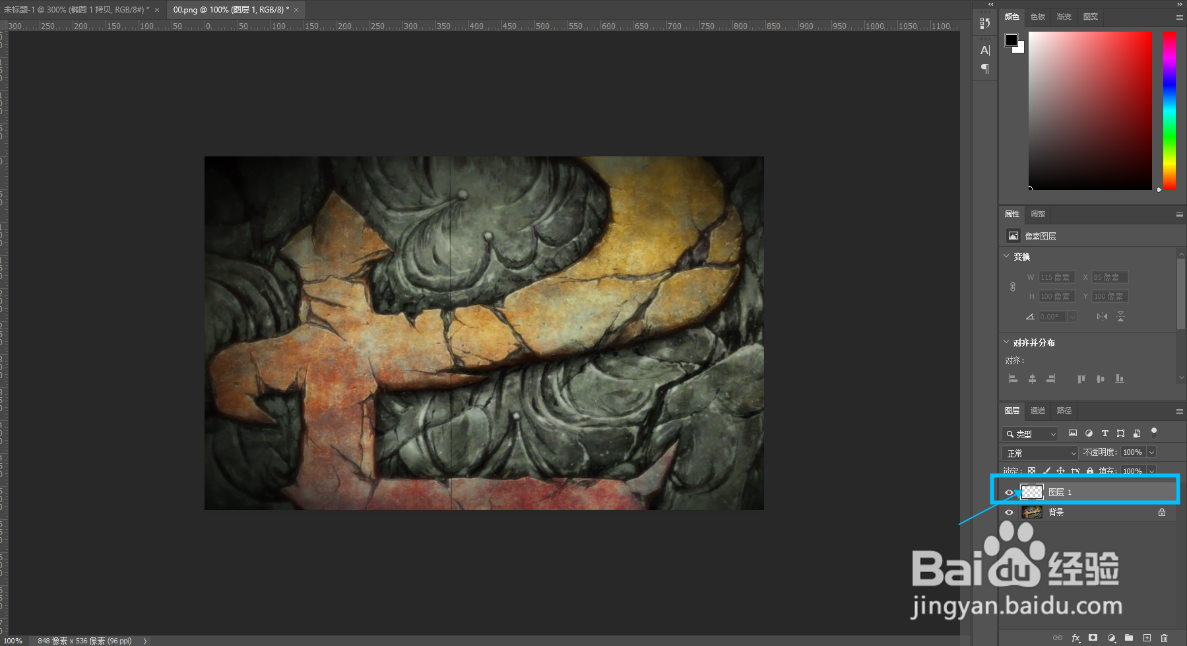Click the foreground color swatch

(1011, 40)
